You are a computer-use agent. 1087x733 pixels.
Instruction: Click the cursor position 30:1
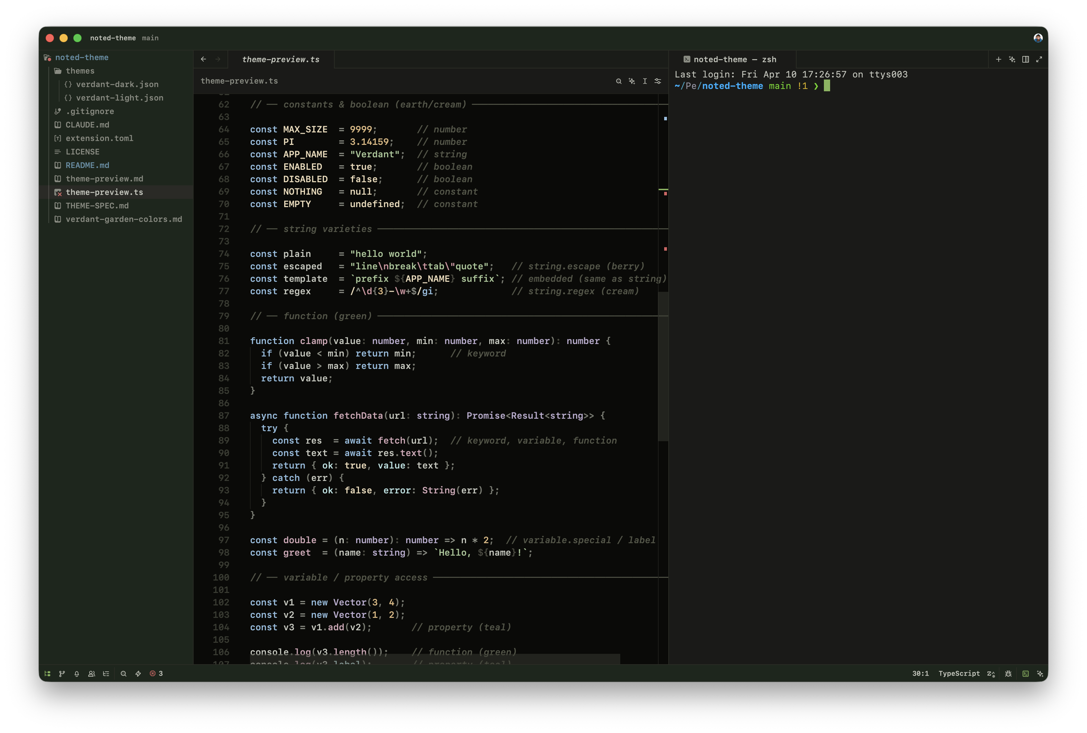[920, 674]
